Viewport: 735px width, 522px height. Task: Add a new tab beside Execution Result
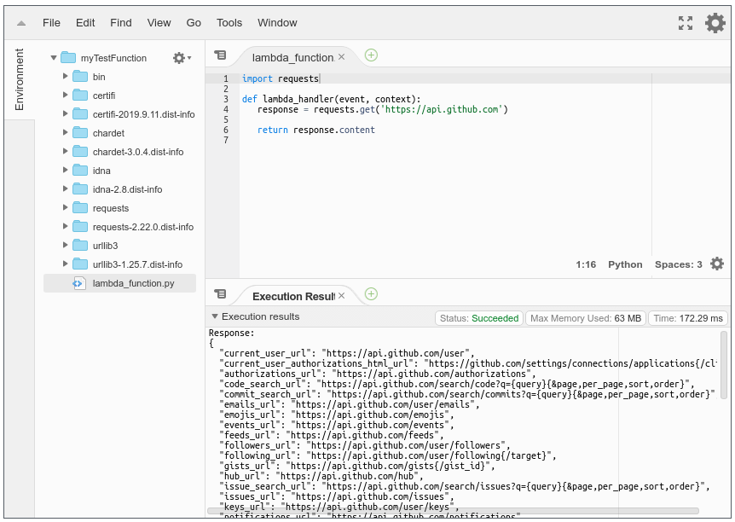coord(371,294)
